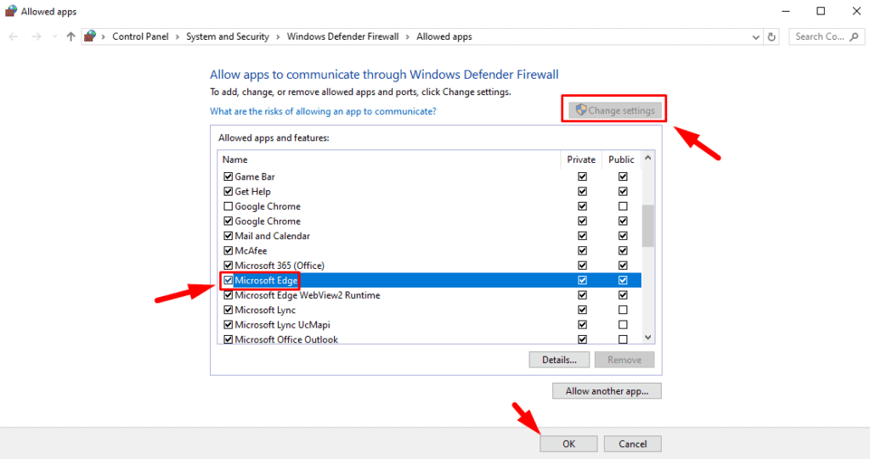Enable the unchecked Google Chrome entry
The height and width of the screenshot is (459, 870).
click(x=228, y=206)
